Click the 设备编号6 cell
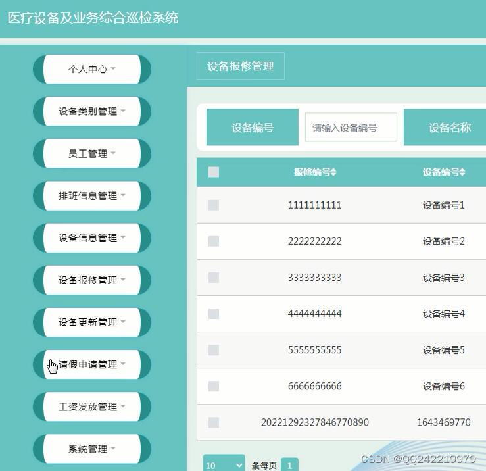The height and width of the screenshot is (471, 486). point(443,386)
